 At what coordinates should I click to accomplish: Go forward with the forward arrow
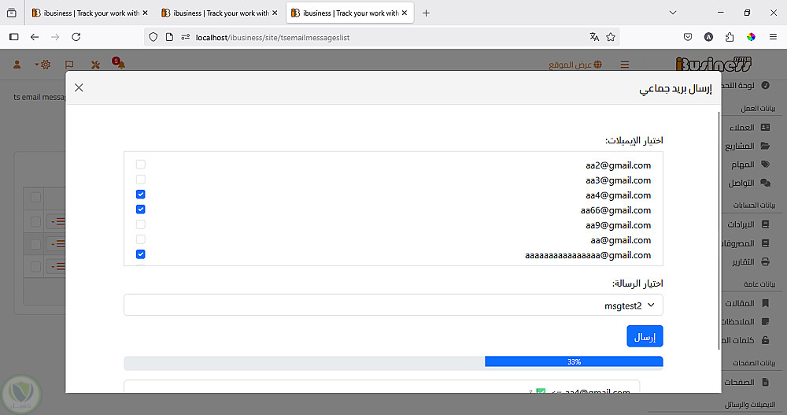pos(55,37)
